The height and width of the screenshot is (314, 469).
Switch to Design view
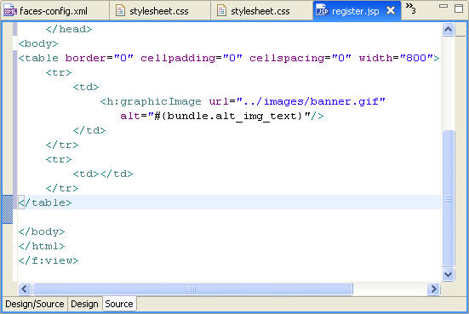[84, 304]
